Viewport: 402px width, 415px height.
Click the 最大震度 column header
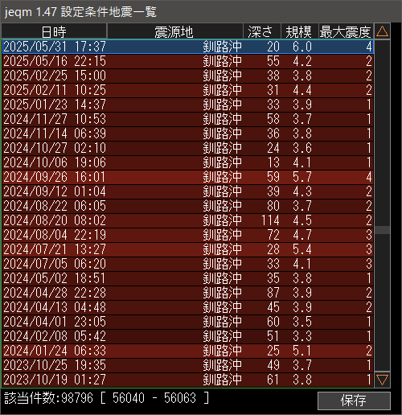(346, 31)
